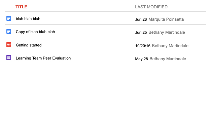Viewport: 208px width, 121px height.
Task: Click the purple Forms icon for Learning Team Peer Evaluation
Action: (9, 58)
